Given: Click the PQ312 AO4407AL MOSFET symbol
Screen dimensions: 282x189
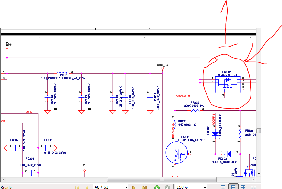Looking at the screenshot, I should pos(228,84).
